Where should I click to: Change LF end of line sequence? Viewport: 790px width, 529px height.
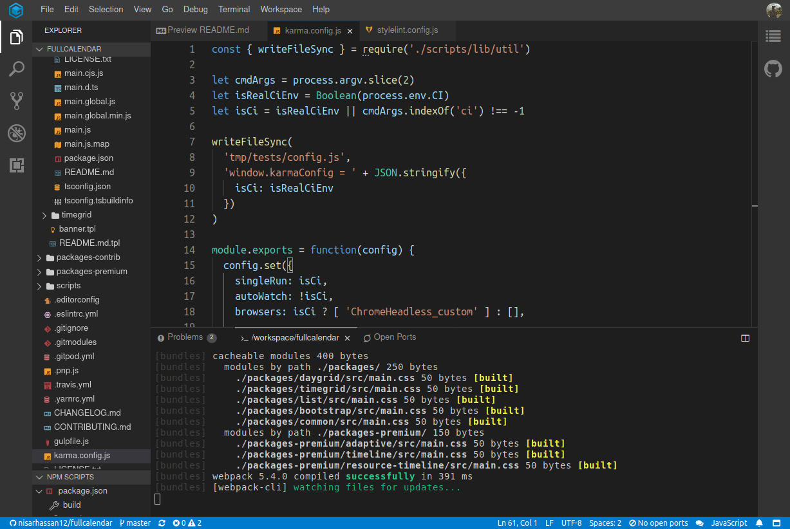point(549,523)
